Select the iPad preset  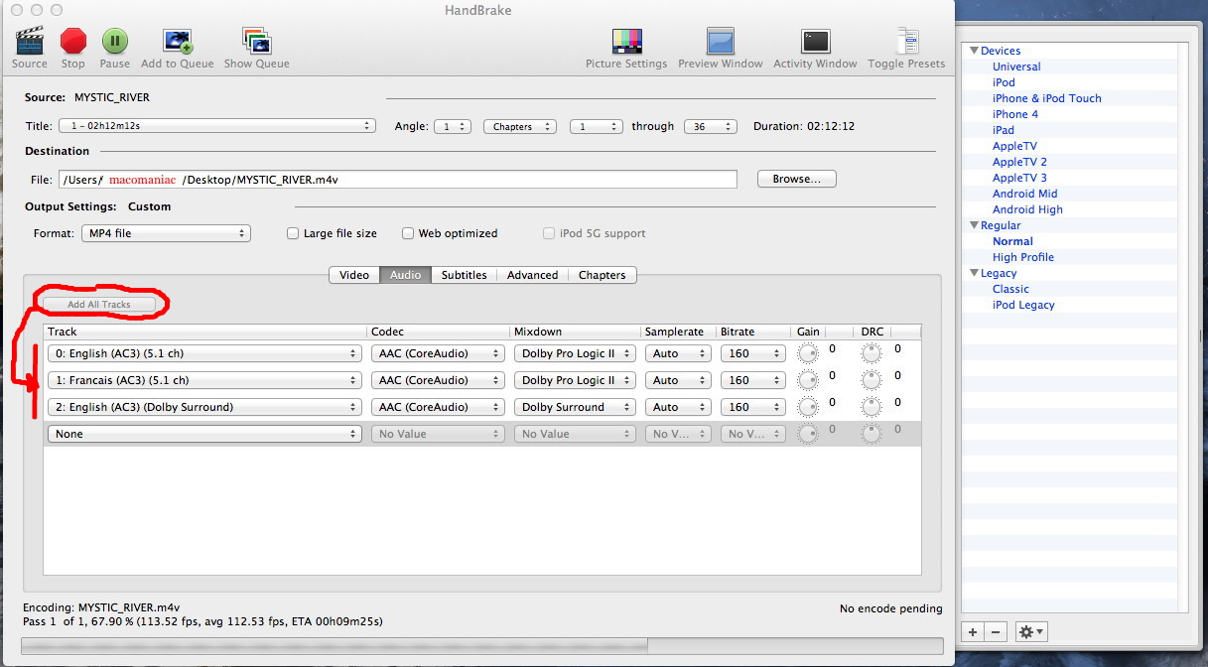[x=1004, y=130]
